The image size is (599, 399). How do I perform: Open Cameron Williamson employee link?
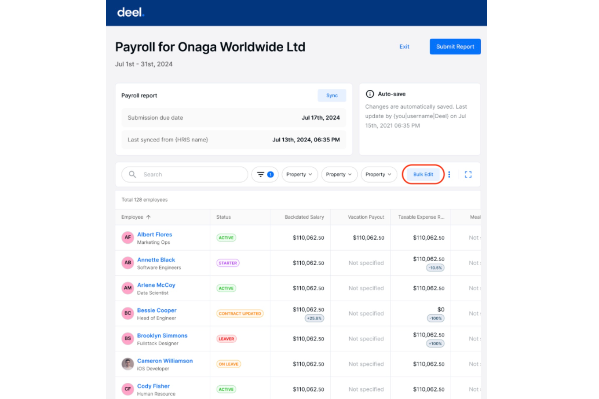pyautogui.click(x=165, y=361)
